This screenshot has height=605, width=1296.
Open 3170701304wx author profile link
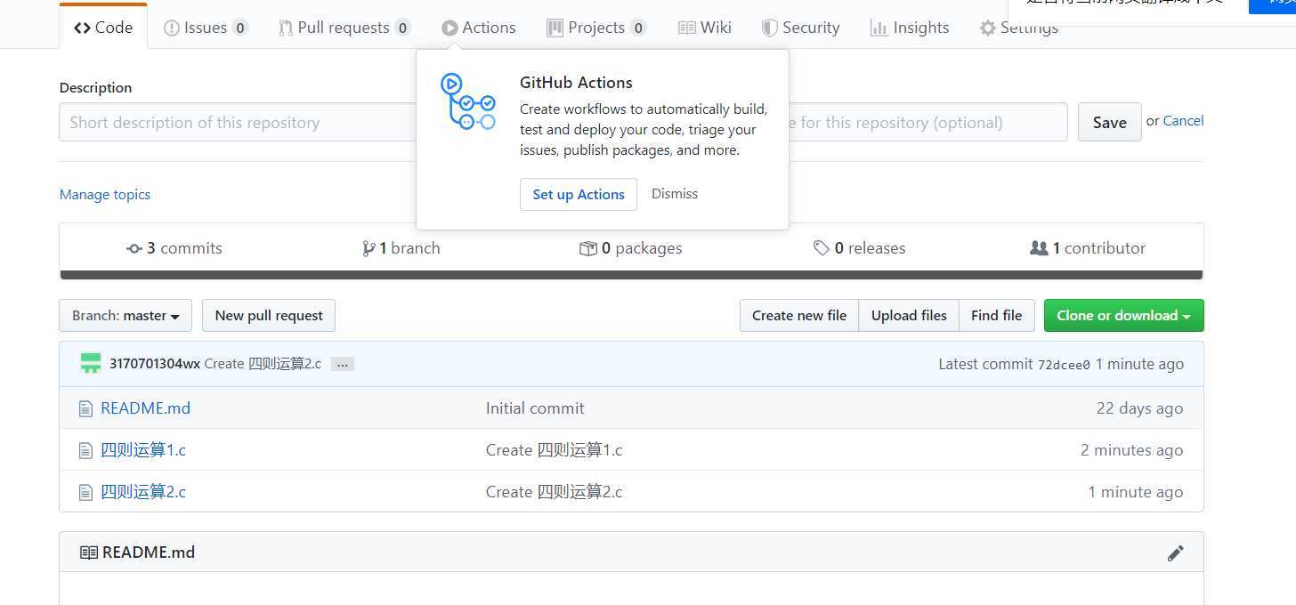(155, 363)
